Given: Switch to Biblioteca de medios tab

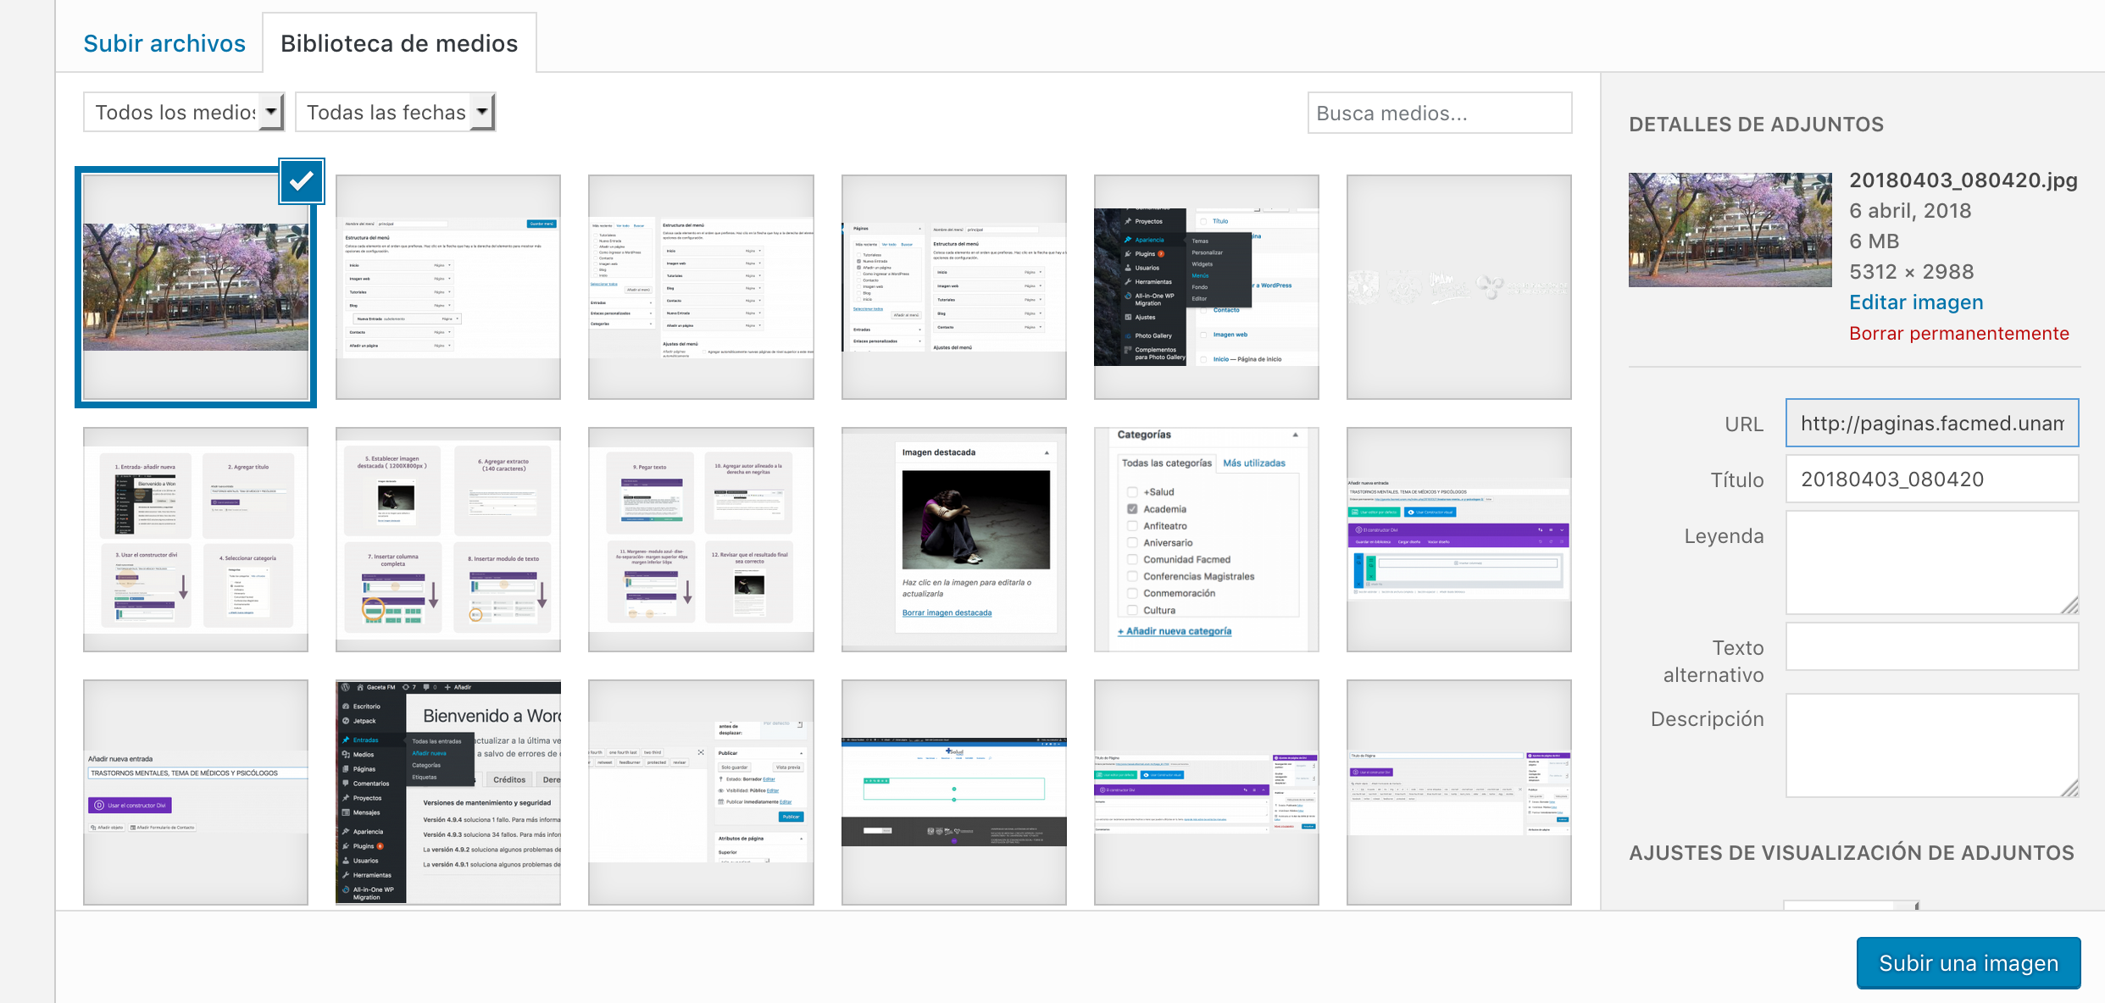Looking at the screenshot, I should pyautogui.click(x=399, y=43).
